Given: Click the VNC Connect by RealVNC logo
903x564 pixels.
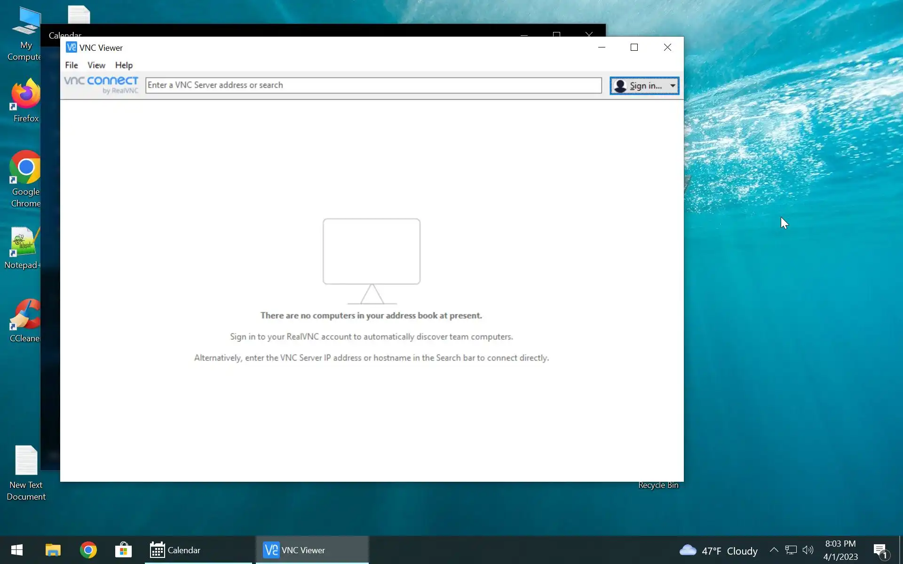Looking at the screenshot, I should pos(101,85).
